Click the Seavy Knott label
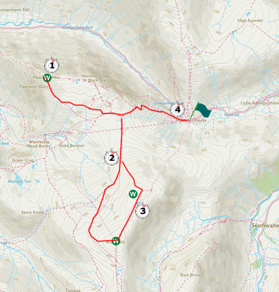The width and height of the screenshot is (279, 292). click(x=33, y=212)
